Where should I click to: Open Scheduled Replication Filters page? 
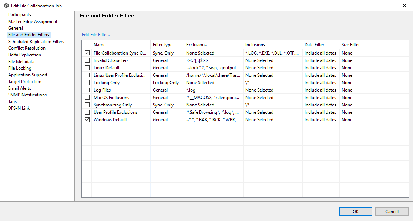click(x=36, y=42)
